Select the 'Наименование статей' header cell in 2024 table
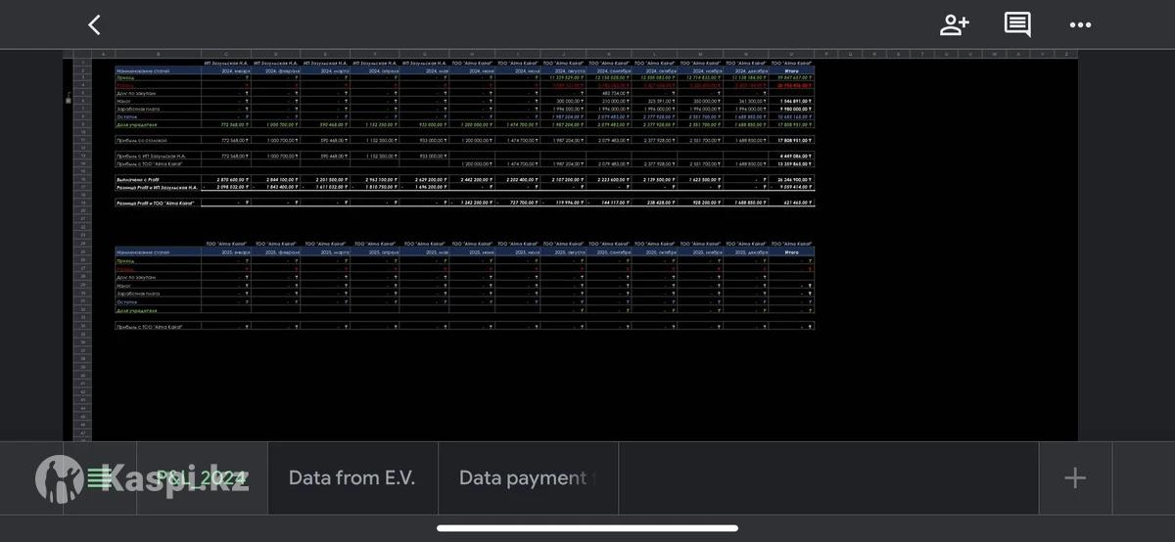1175x542 pixels. [x=157, y=70]
